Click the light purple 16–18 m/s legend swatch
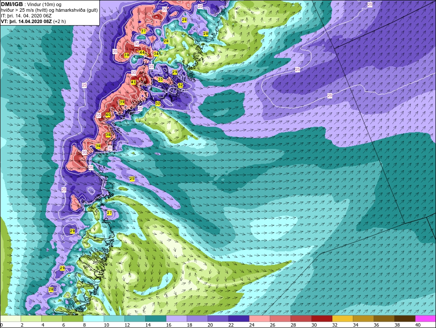 pos(177,318)
